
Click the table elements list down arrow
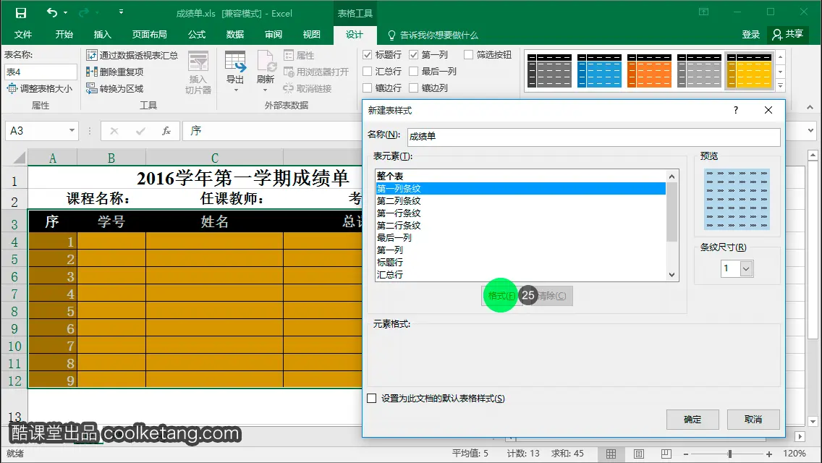pyautogui.click(x=672, y=275)
